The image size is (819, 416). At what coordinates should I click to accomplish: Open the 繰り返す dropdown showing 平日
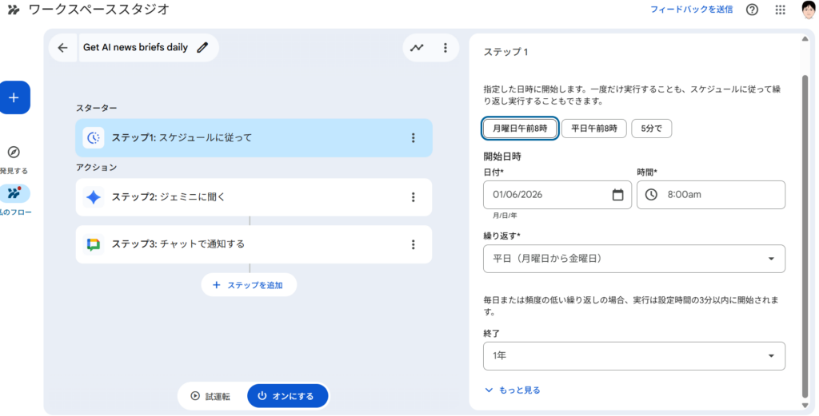633,259
